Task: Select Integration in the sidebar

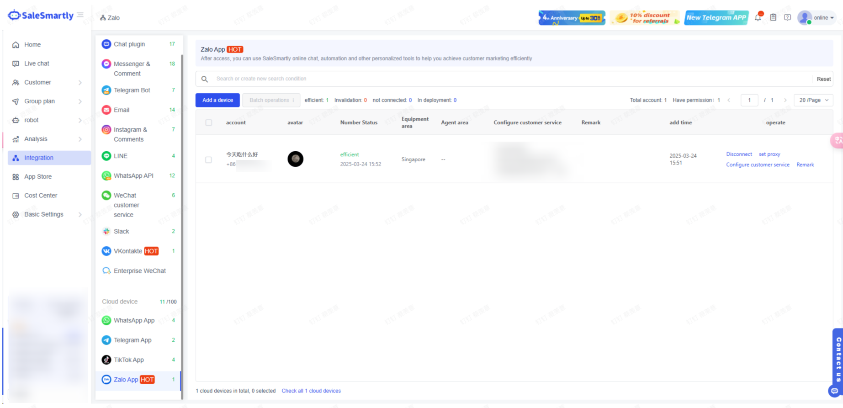Action: pos(49,158)
